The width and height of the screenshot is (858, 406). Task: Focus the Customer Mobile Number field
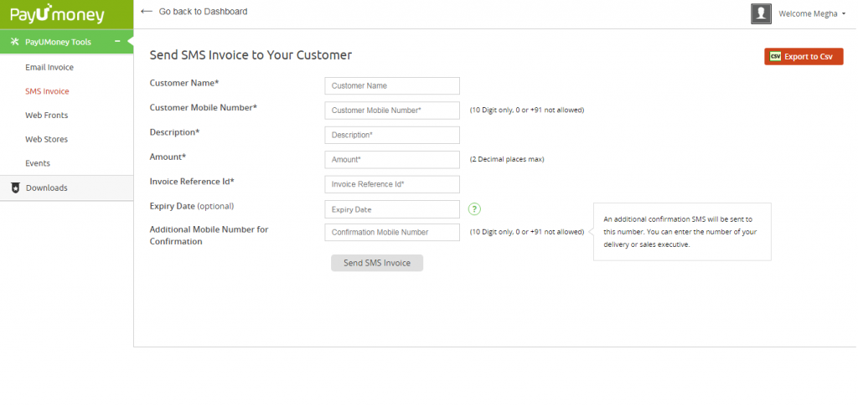392,110
